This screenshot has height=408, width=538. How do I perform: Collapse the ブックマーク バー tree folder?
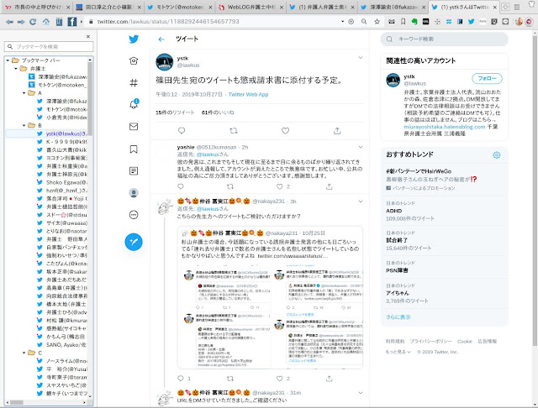click(8, 60)
